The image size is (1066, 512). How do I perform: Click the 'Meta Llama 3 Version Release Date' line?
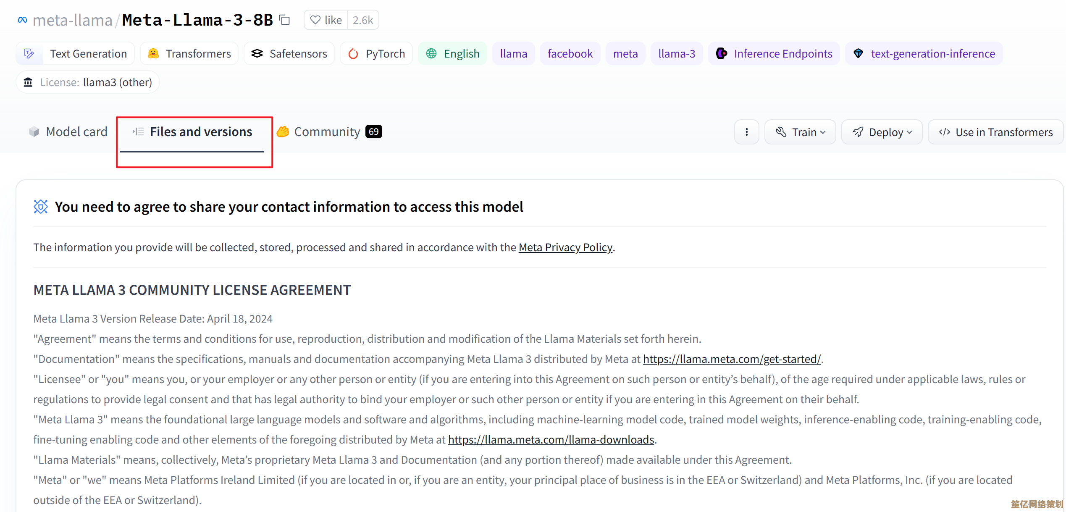[x=153, y=319]
